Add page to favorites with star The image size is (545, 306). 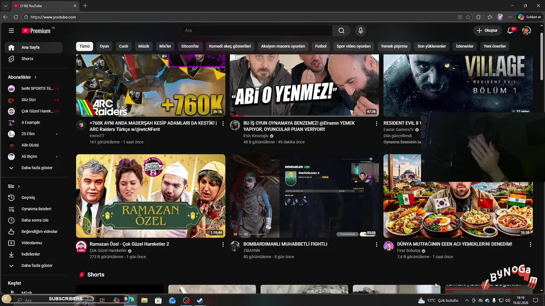(468, 17)
